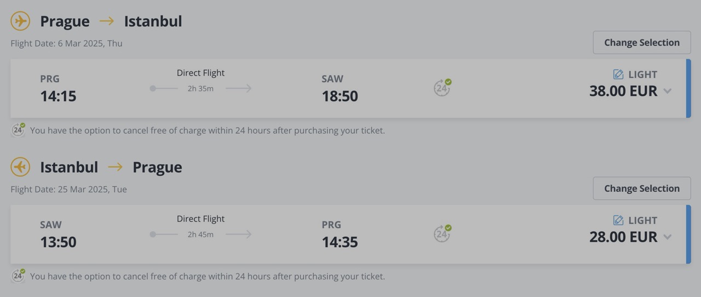Click the airplane icon beside Prague → Istanbul
This screenshot has height=297, width=701.
tap(20, 21)
